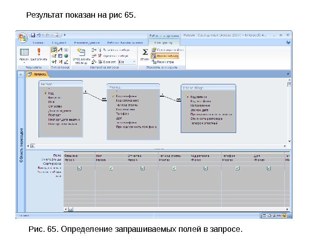
Task: Open the Return value combo box
Action: [127, 62]
